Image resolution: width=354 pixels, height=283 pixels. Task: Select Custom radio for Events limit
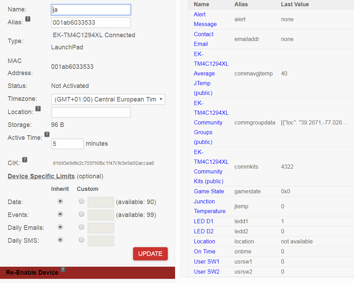pyautogui.click(x=82, y=214)
